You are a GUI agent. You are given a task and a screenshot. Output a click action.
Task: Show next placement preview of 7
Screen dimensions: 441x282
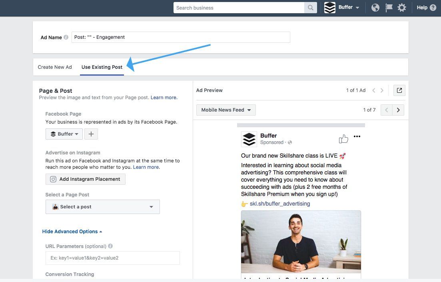[x=398, y=110]
